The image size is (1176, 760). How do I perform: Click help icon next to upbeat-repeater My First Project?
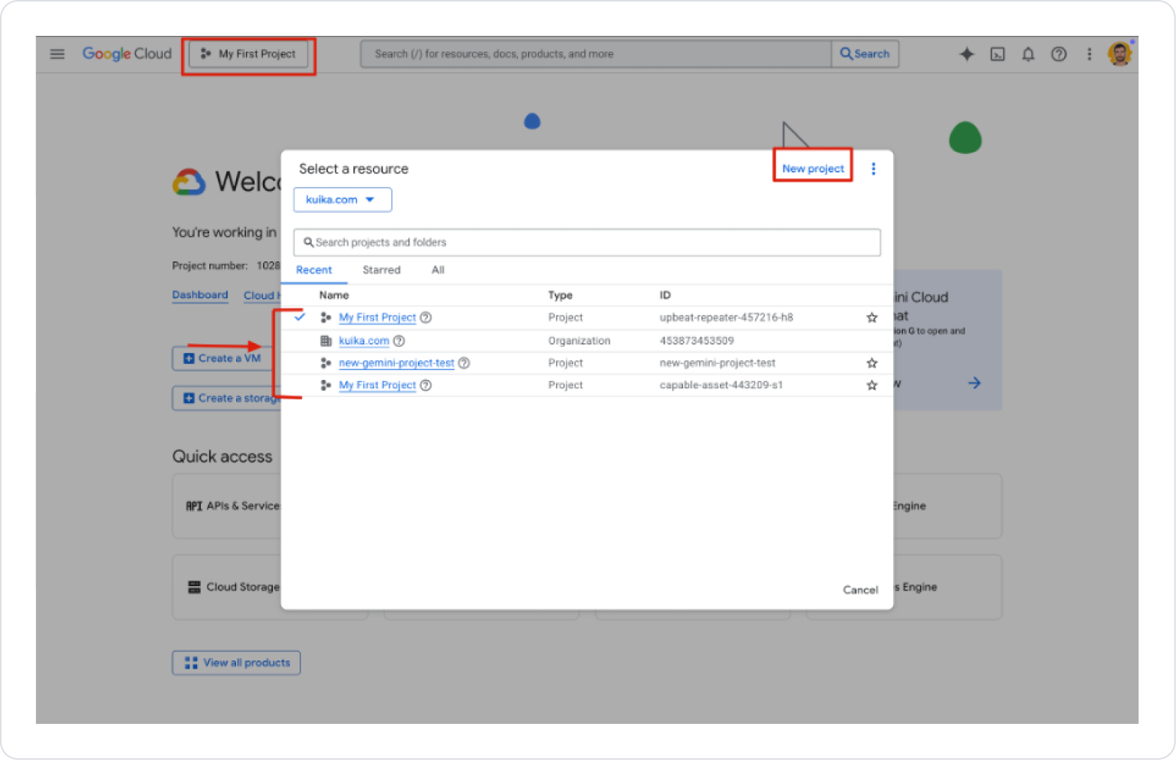click(x=426, y=318)
